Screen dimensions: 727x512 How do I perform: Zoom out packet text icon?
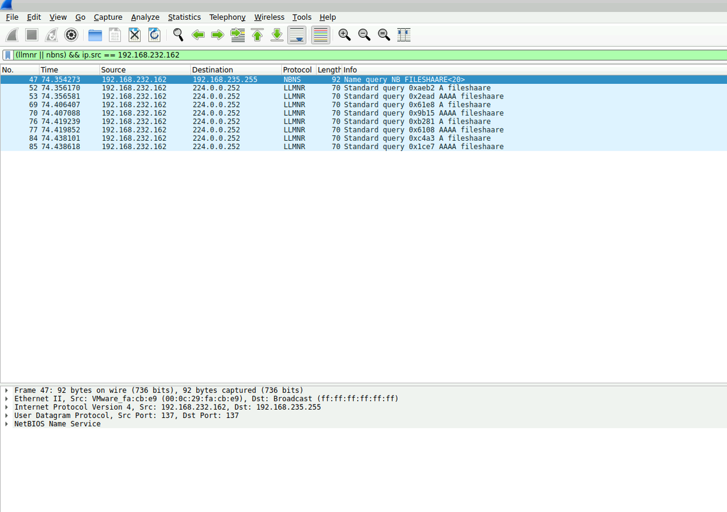coord(364,35)
